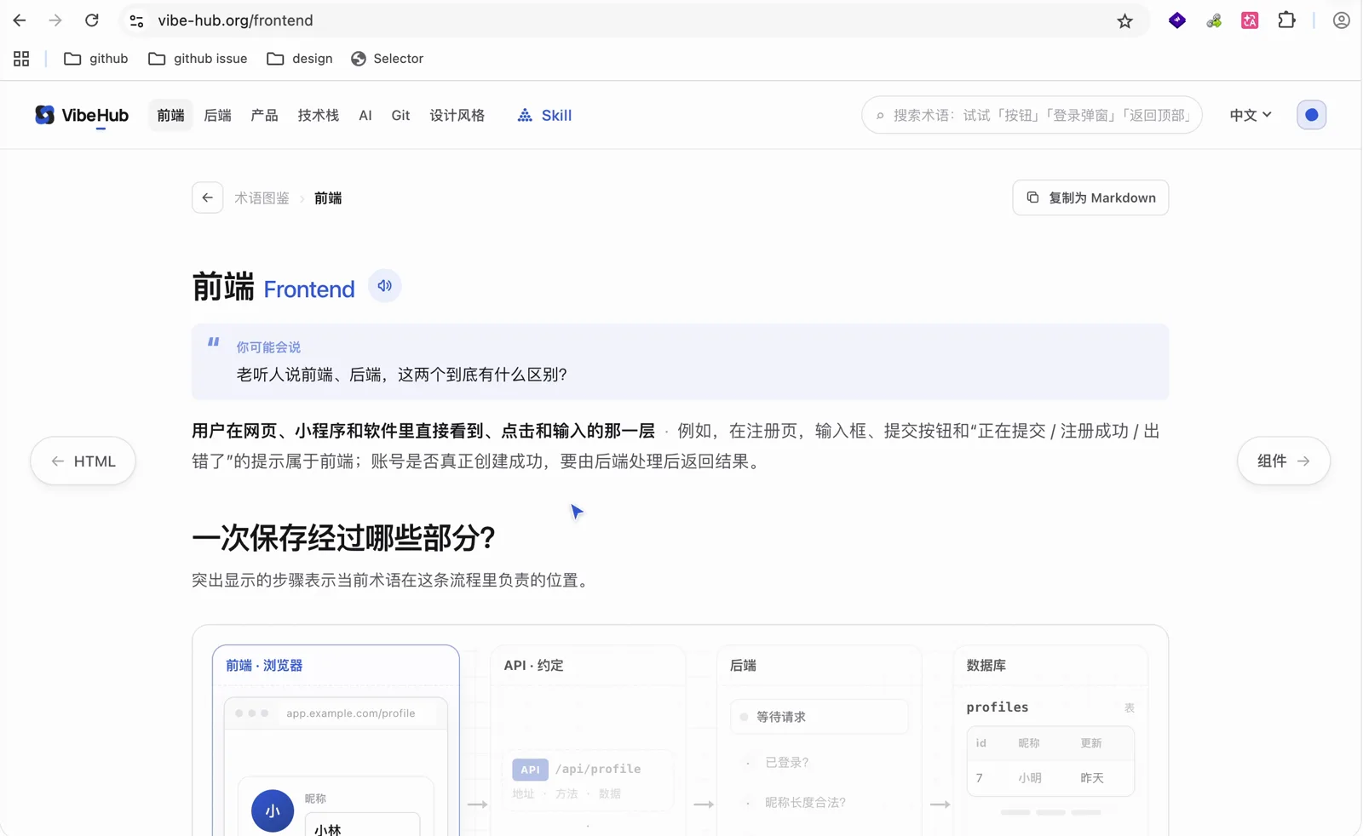Screen dimensions: 1363x836
Task: Open the Selector bookmark
Action: tap(387, 59)
